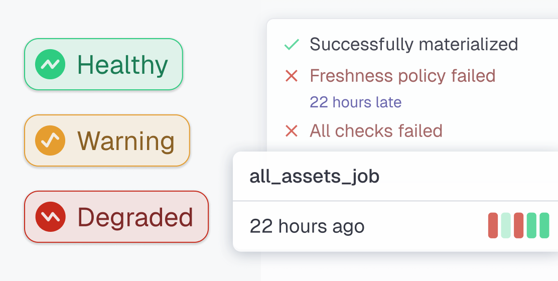Viewport: 558px width, 281px height.
Task: Select the Healthy badge label
Action: coord(122,65)
